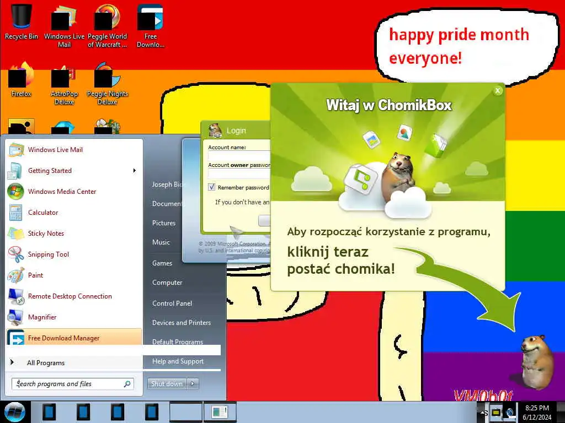Open Computer from Start menu right pane
The width and height of the screenshot is (565, 423).
(167, 283)
